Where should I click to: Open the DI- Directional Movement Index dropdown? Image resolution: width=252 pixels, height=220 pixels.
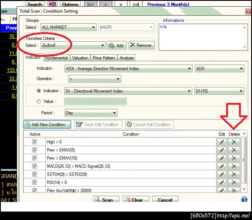point(128,91)
